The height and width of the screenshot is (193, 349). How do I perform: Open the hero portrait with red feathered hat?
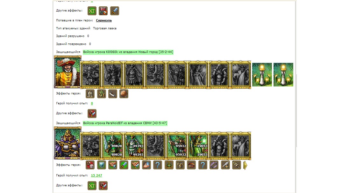pyautogui.click(x=68, y=72)
